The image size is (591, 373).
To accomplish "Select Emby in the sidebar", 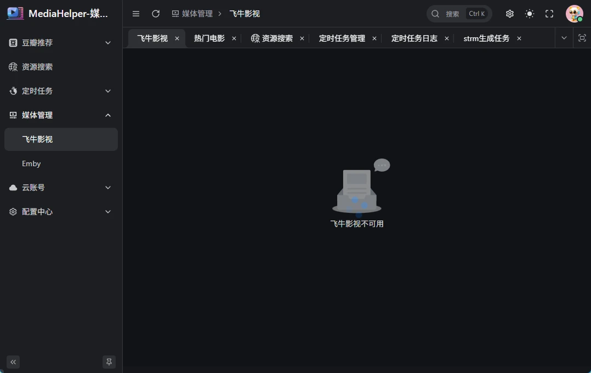I will [x=31, y=163].
